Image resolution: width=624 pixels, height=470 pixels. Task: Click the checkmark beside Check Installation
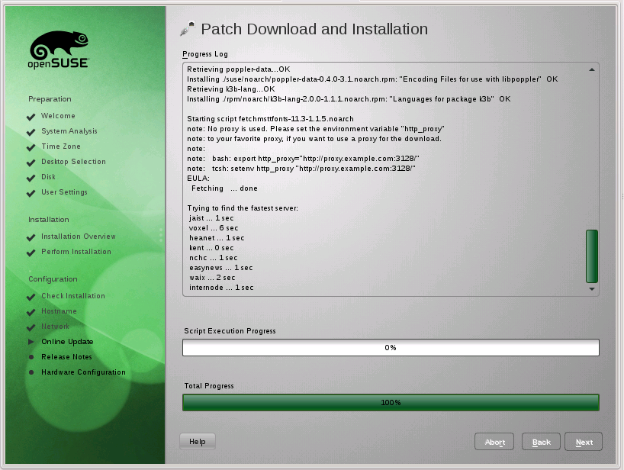31,297
